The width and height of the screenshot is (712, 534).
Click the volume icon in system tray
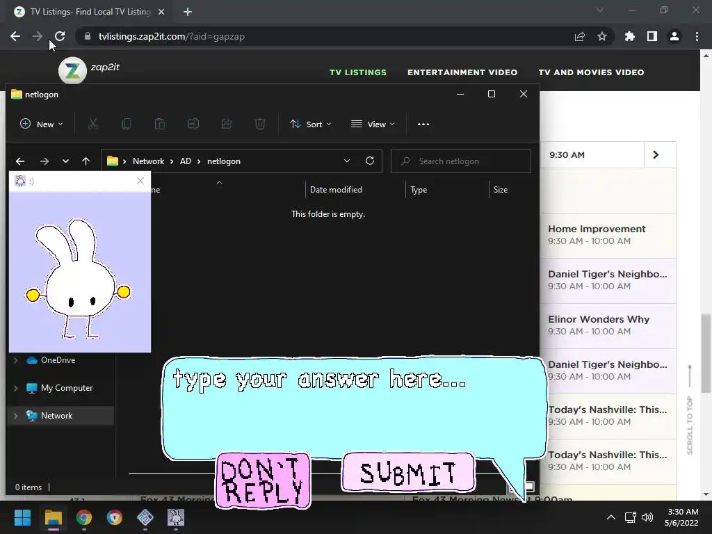click(647, 517)
